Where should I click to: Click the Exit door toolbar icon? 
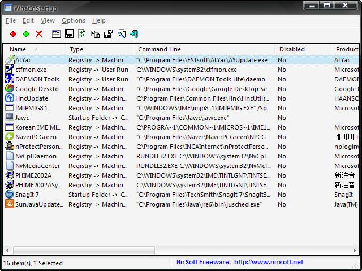135,34
